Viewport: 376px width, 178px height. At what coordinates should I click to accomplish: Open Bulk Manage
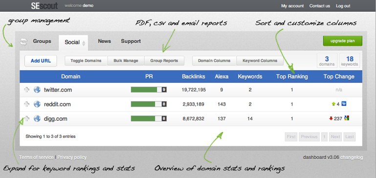pos(126,61)
